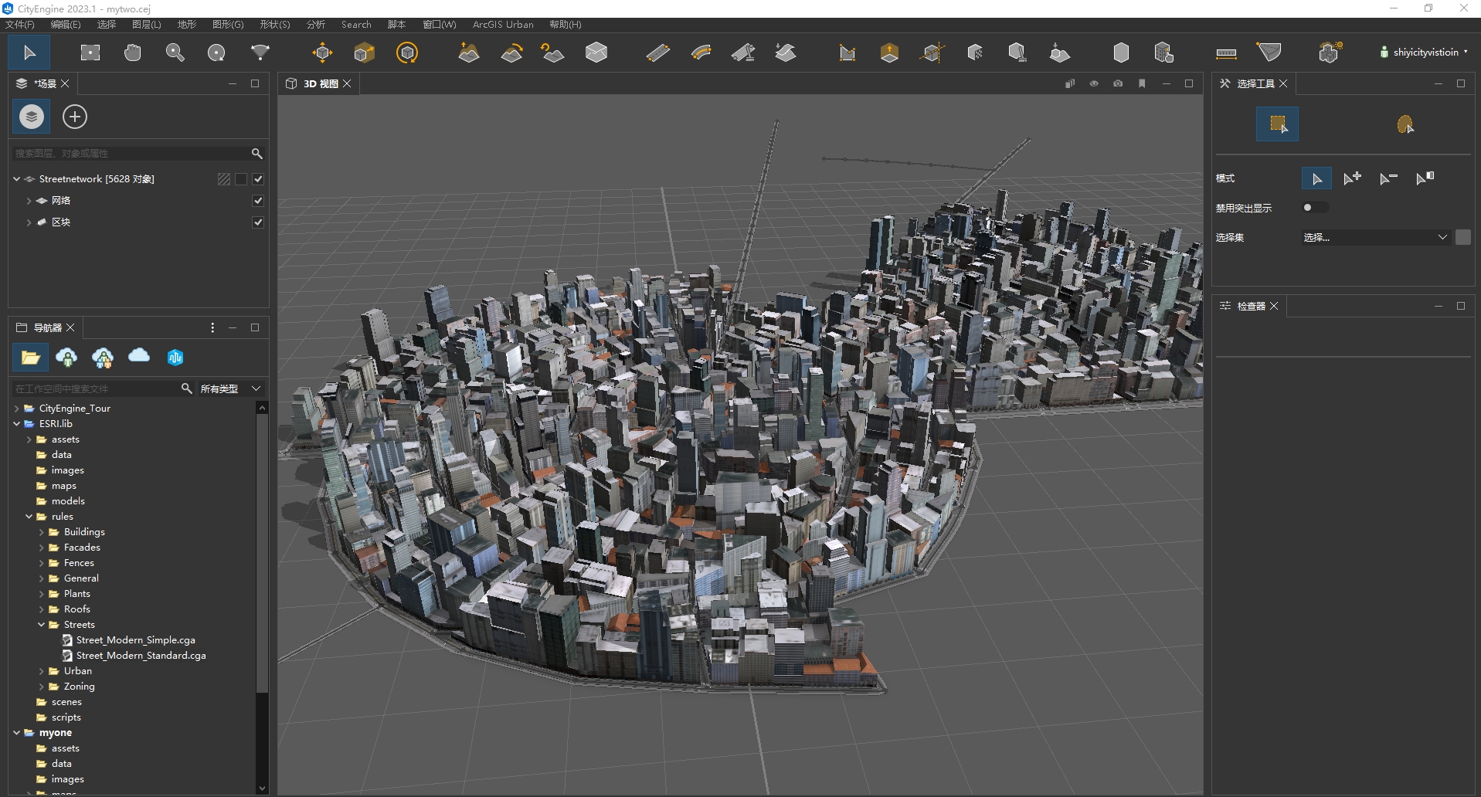The width and height of the screenshot is (1481, 797).
Task: Uncheck visibility of the 网络 layer
Action: (x=258, y=200)
